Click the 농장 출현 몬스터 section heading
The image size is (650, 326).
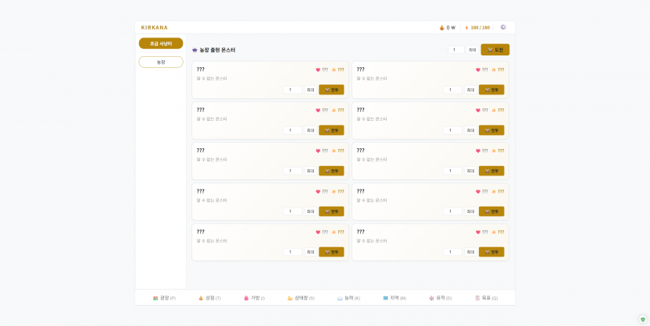[x=218, y=50]
